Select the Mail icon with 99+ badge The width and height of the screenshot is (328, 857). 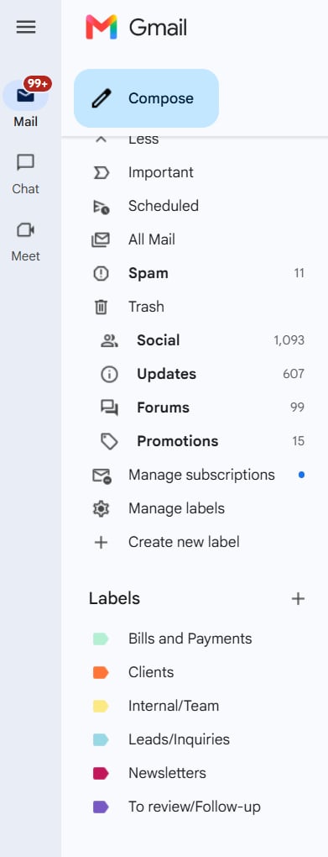click(x=26, y=96)
